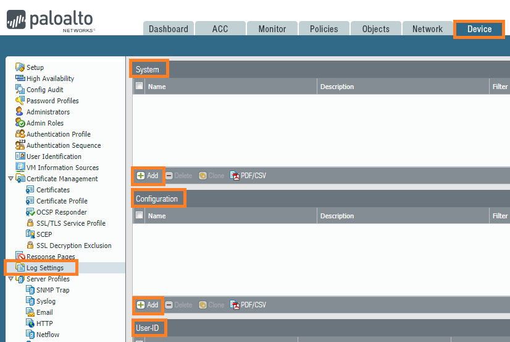The height and width of the screenshot is (342, 510).
Task: Collapse the Server Profiles tree node
Action: (x=10, y=279)
